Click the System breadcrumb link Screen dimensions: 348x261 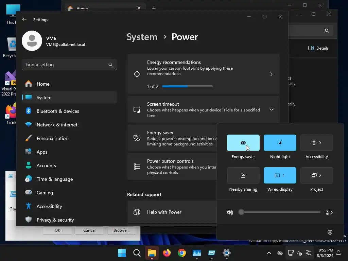[142, 37]
